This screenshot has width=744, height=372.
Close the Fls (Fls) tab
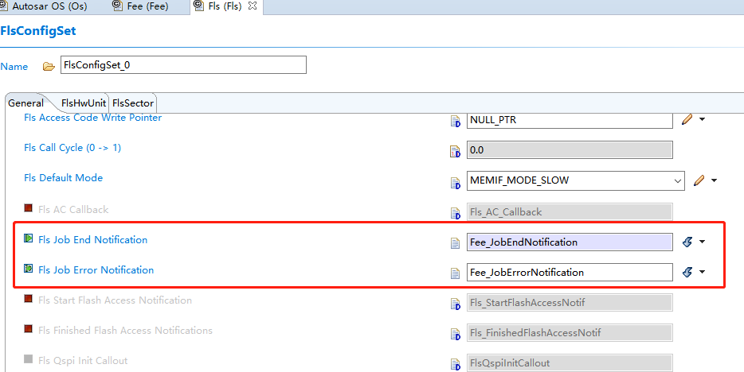coord(253,6)
